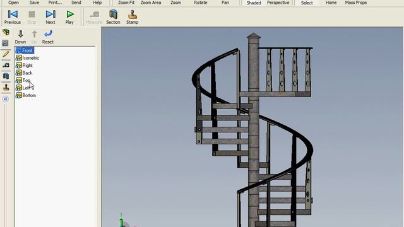Open the Stamp panel in left sidebar
Viewport: 404px width, 227px height.
[6, 87]
